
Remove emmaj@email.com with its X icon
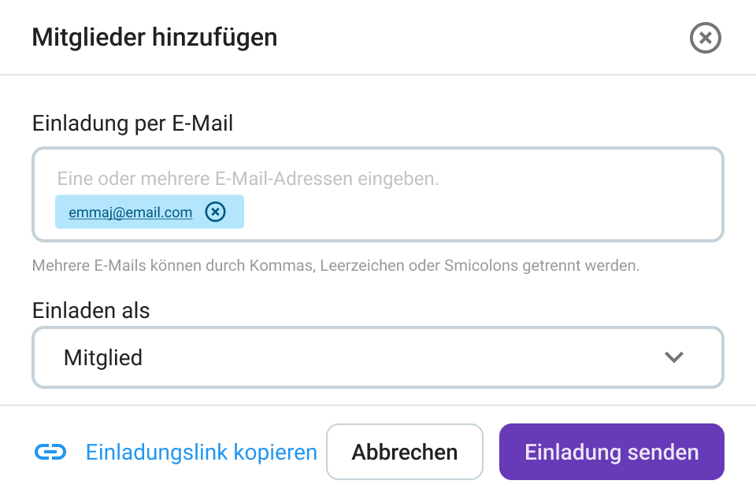coord(215,212)
